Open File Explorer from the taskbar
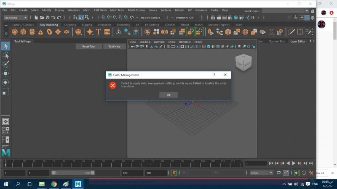The image size is (337, 189). coord(42,184)
